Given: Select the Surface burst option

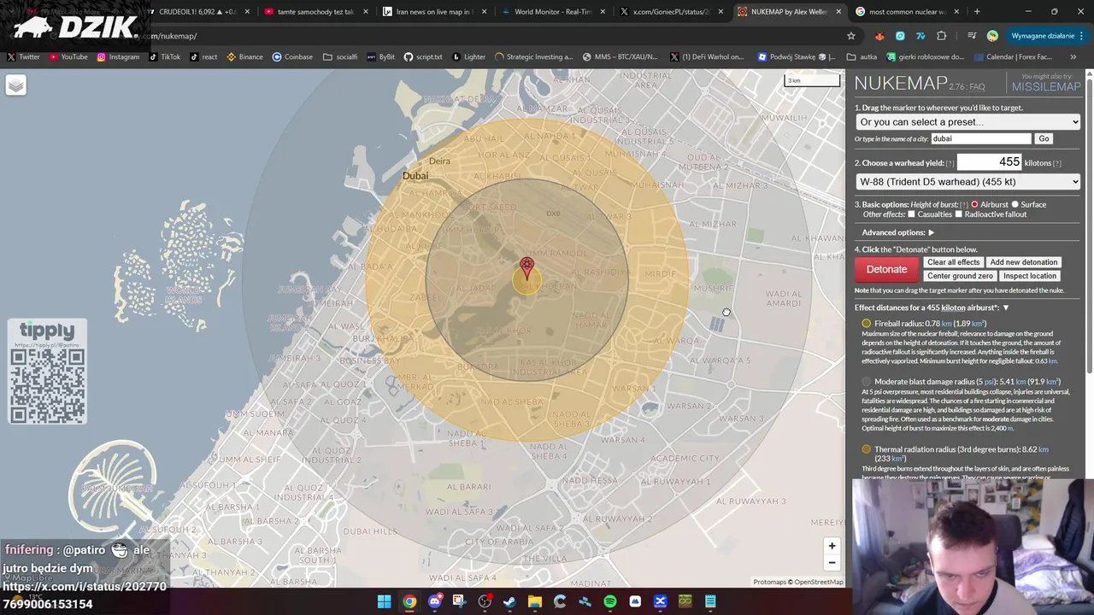Looking at the screenshot, I should [1015, 205].
